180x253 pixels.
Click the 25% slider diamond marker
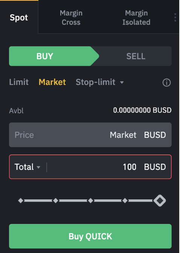[56, 201]
